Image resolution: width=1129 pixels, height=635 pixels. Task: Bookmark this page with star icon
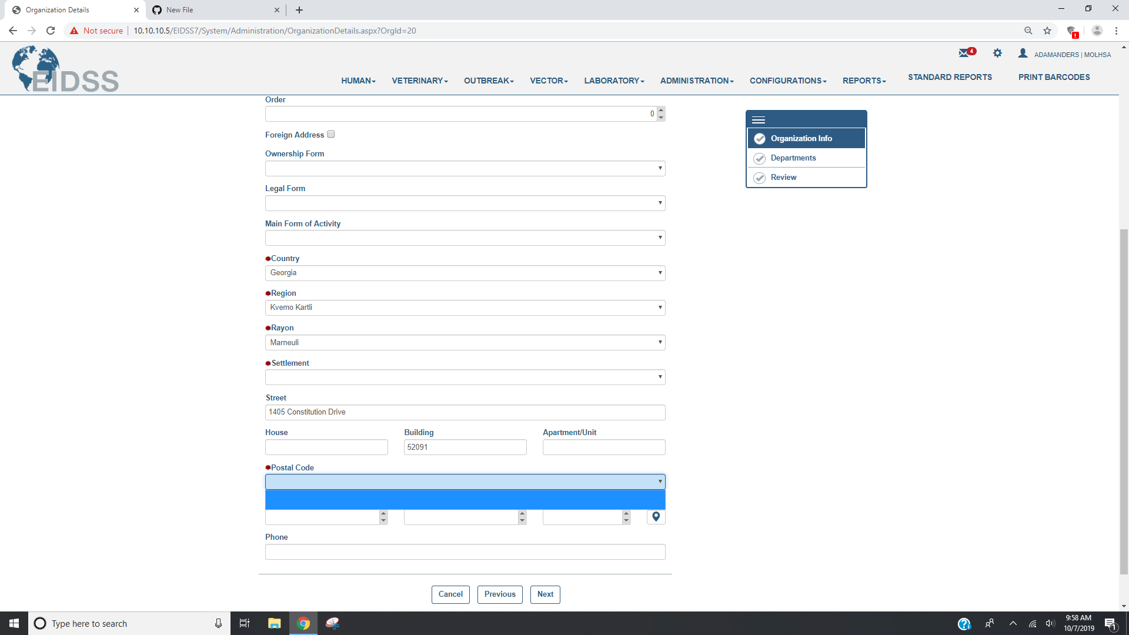1047,31
